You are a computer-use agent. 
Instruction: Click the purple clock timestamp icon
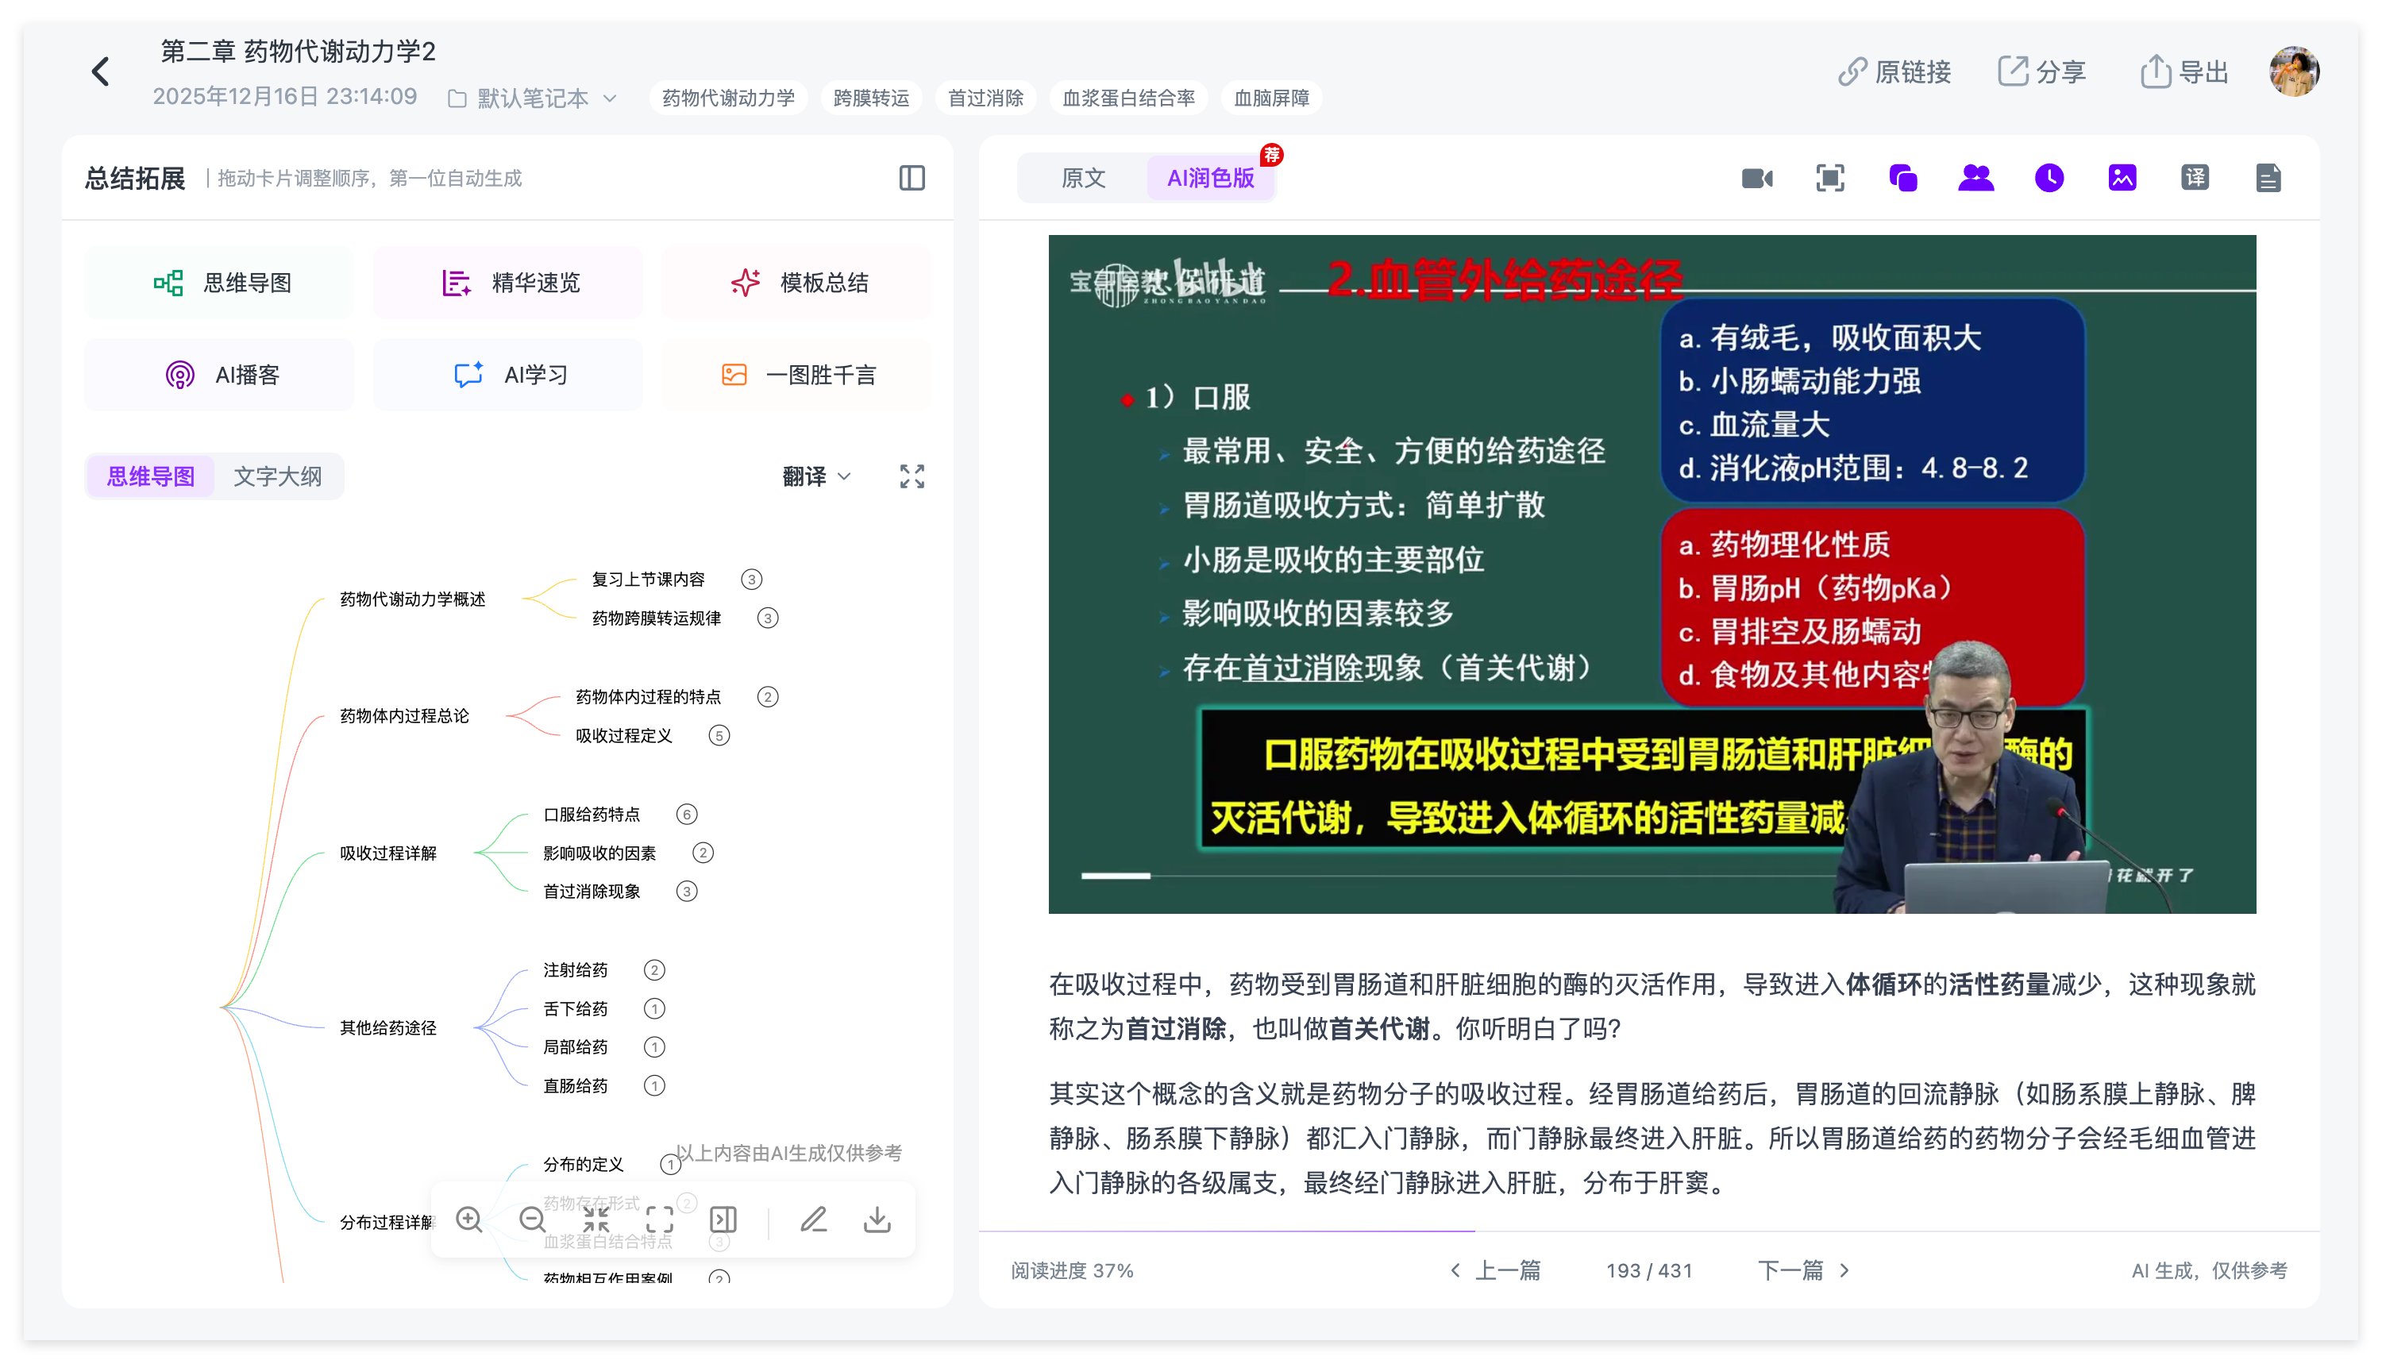tap(2049, 178)
